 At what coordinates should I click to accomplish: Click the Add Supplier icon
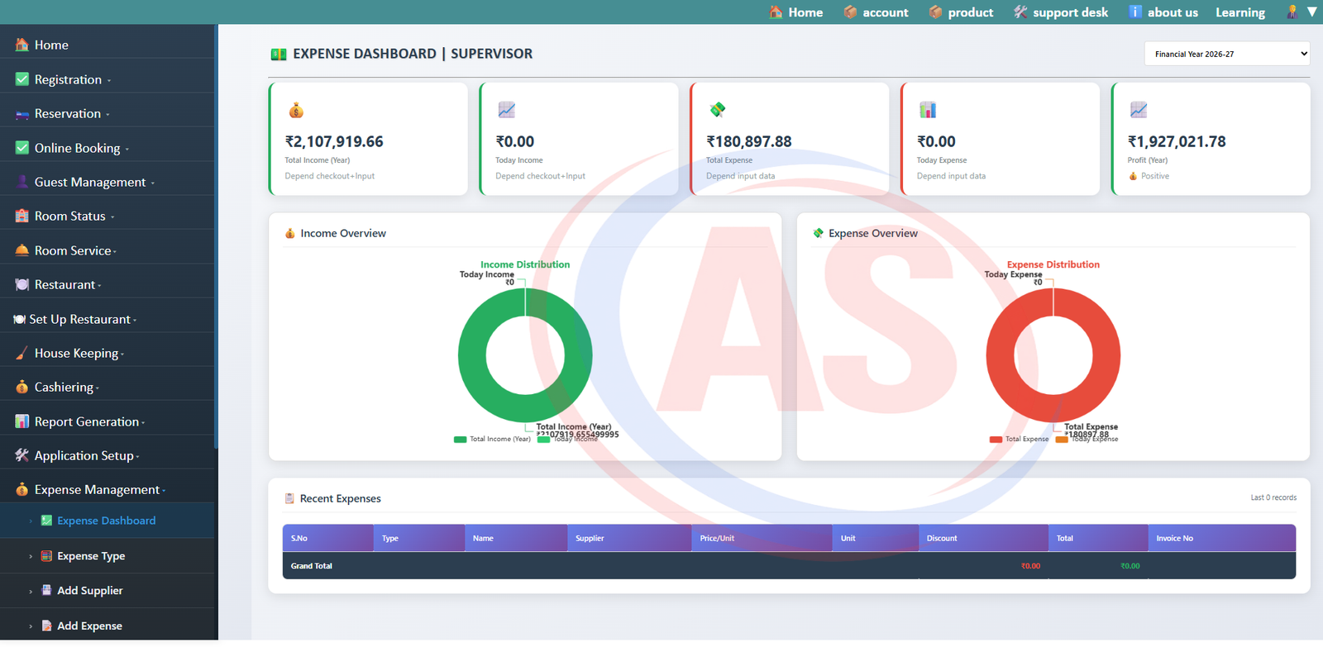coord(47,590)
